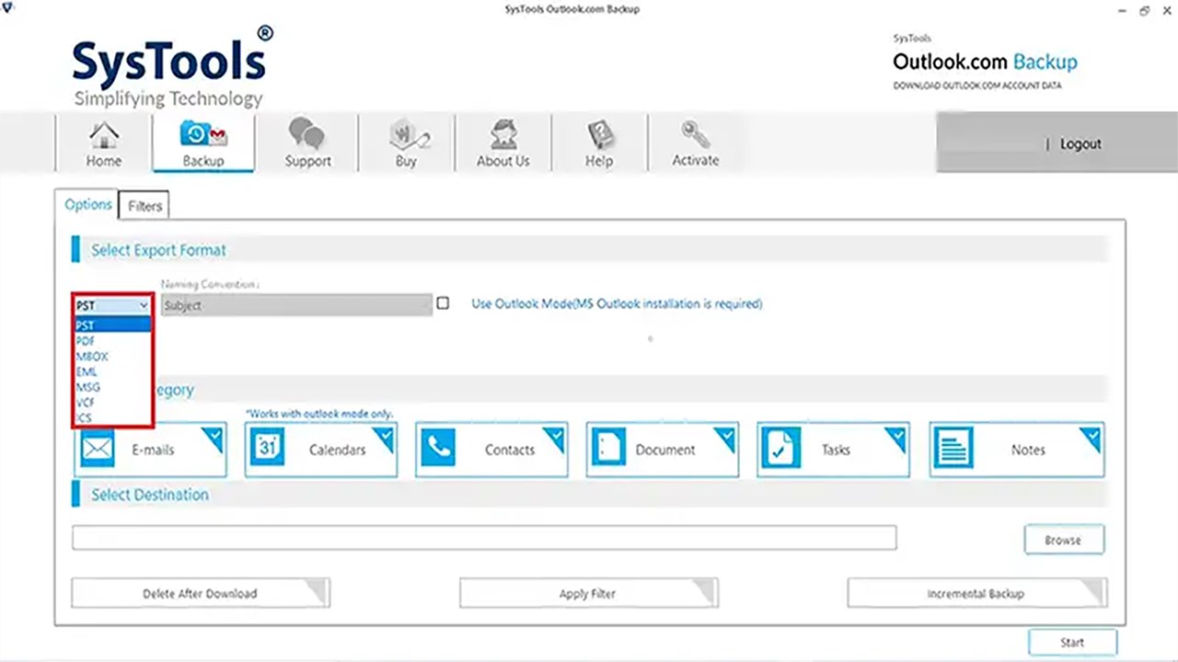Click Delete After Download button
This screenshot has width=1178, height=662.
200,593
